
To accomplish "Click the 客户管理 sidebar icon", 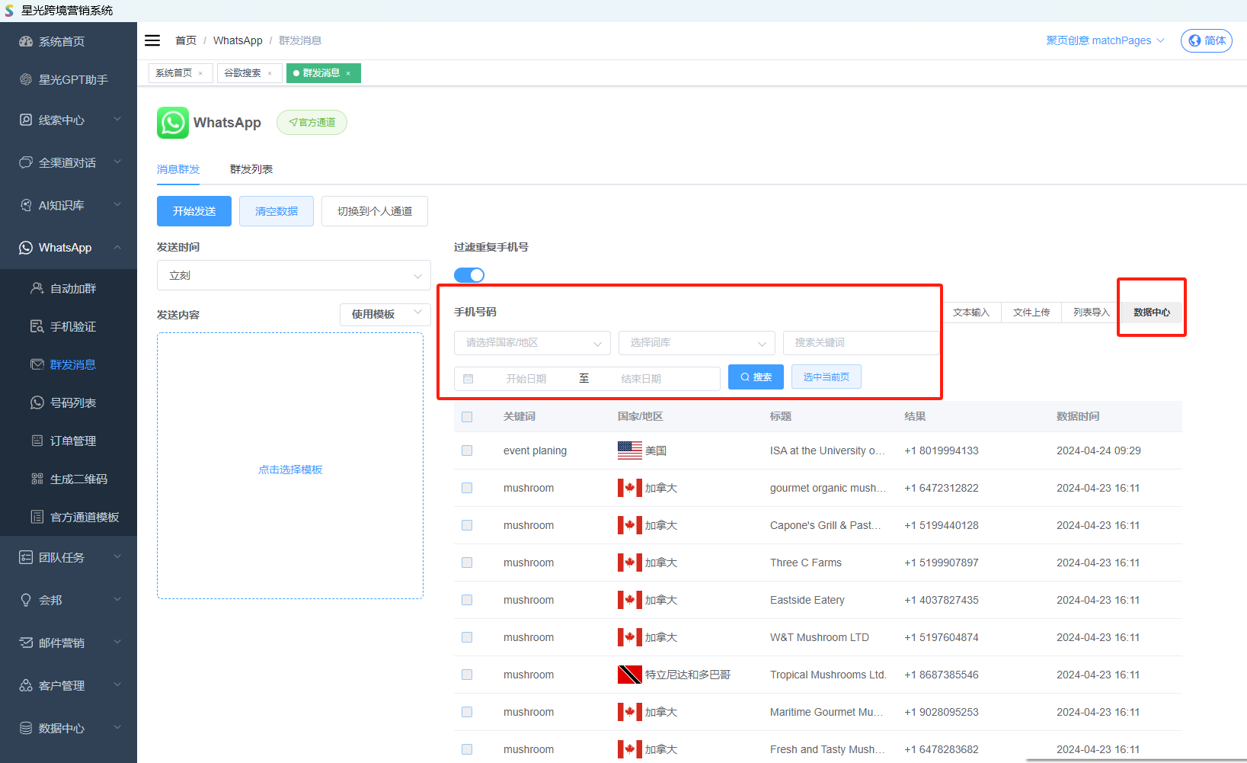I will pyautogui.click(x=26, y=685).
